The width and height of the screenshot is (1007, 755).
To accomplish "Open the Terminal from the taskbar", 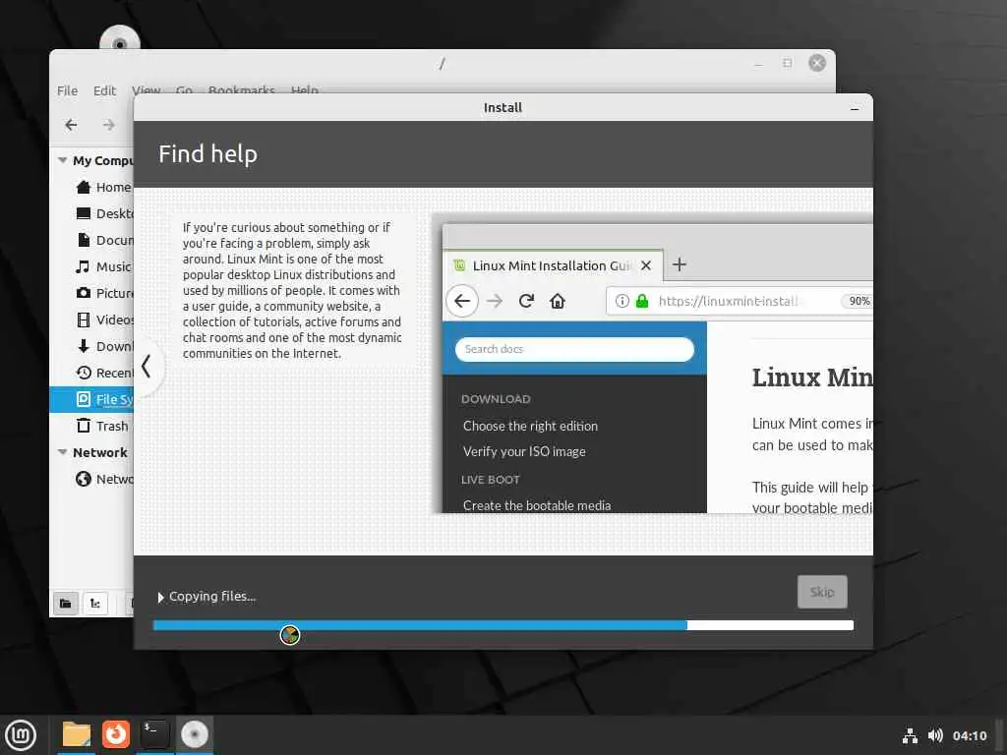I will coord(154,734).
